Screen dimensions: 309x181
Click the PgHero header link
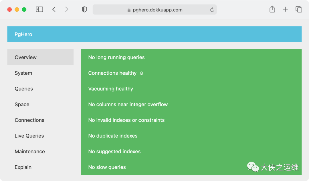click(x=23, y=34)
